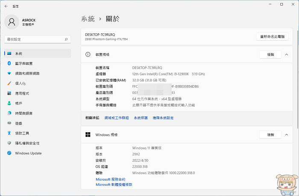Open 協助工具 settings category
This screenshot has height=196, width=299.
(x=38, y=133)
